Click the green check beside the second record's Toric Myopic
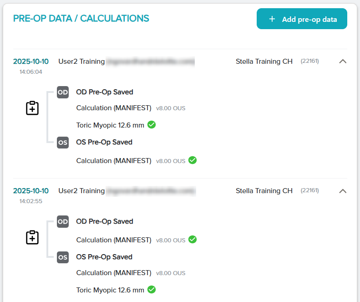This screenshot has width=360, height=302. [x=152, y=289]
